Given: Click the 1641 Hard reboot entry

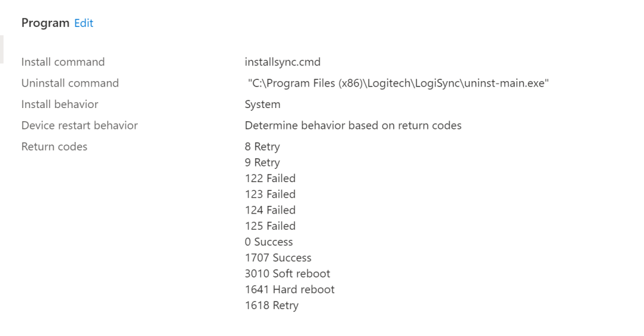Looking at the screenshot, I should [289, 290].
